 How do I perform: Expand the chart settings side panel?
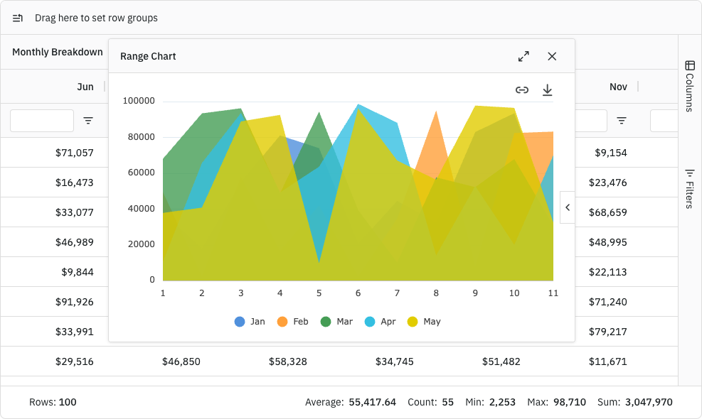(567, 207)
